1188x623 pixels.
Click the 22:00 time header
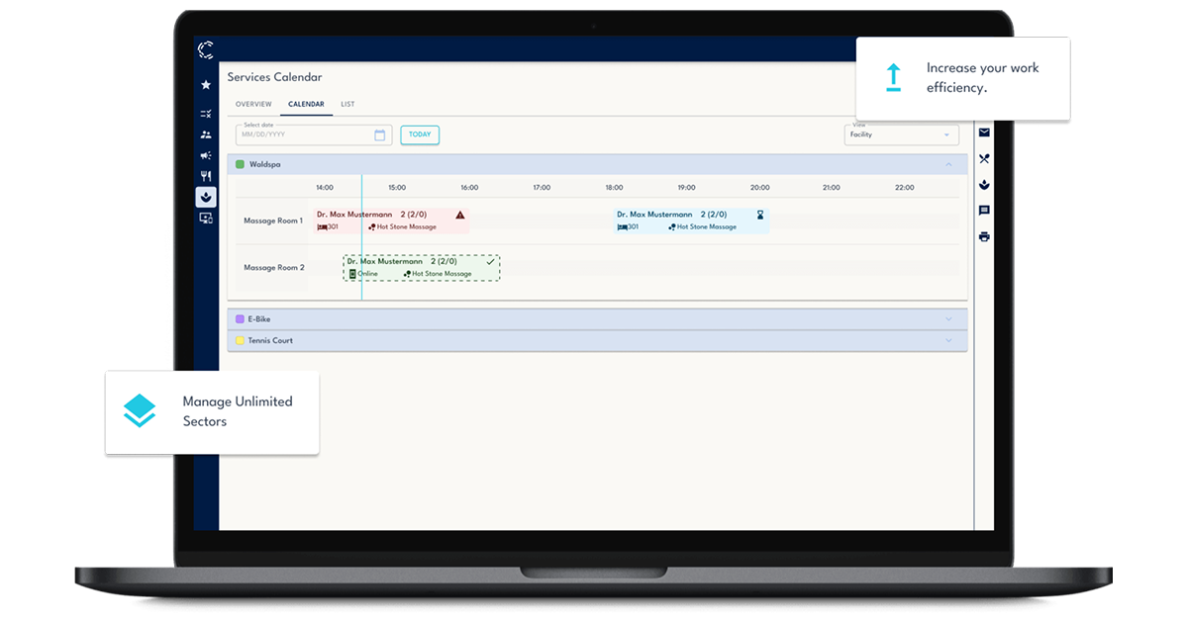(904, 188)
